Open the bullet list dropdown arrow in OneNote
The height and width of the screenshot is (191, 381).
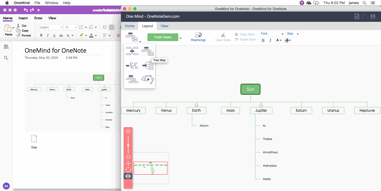[86, 27]
